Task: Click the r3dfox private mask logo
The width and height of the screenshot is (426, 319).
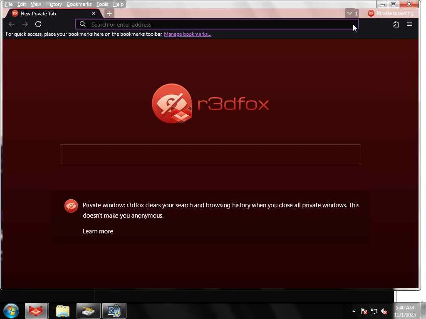Action: coord(172,103)
